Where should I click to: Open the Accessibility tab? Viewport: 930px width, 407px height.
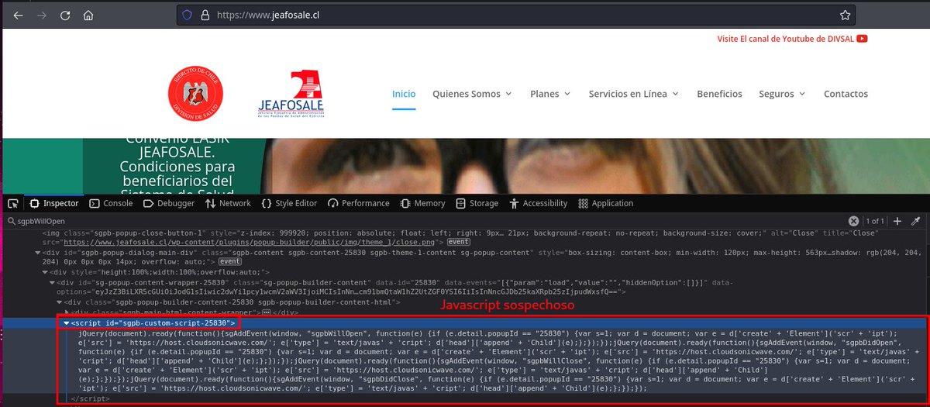[539, 203]
